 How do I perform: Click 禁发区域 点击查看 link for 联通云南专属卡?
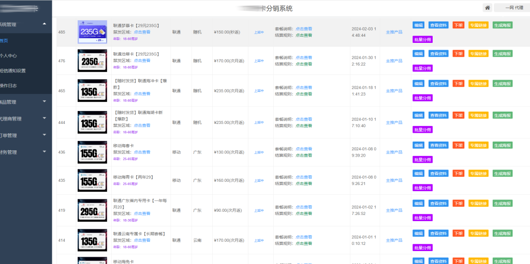point(142,241)
